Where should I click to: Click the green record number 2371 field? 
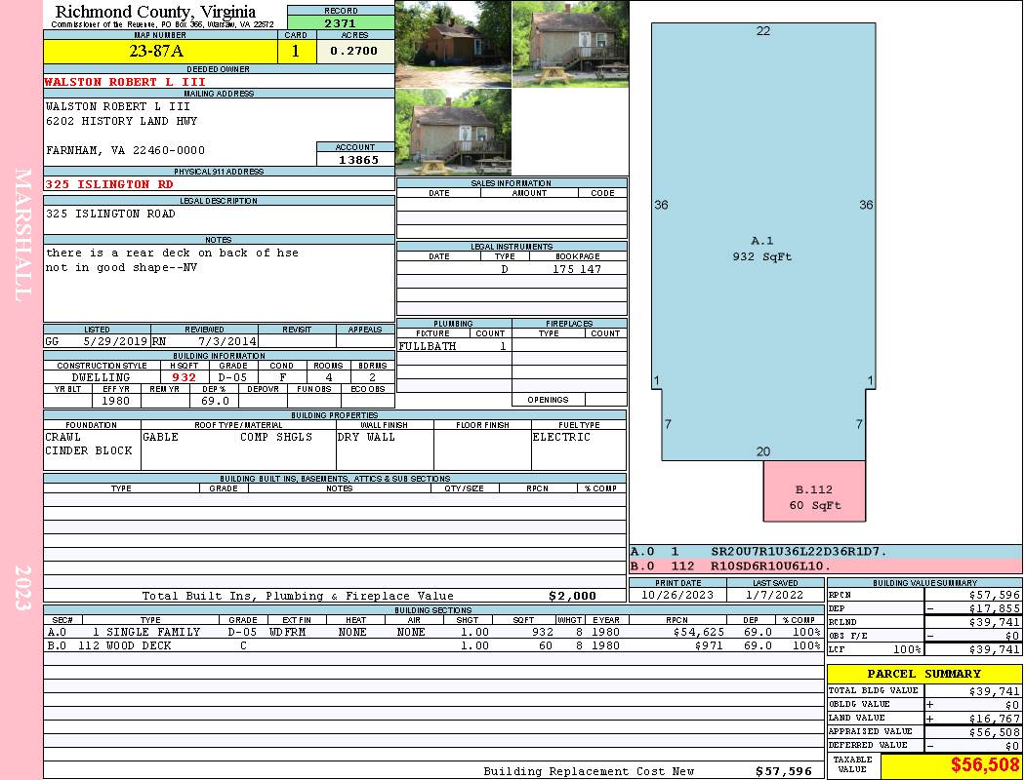coord(341,22)
